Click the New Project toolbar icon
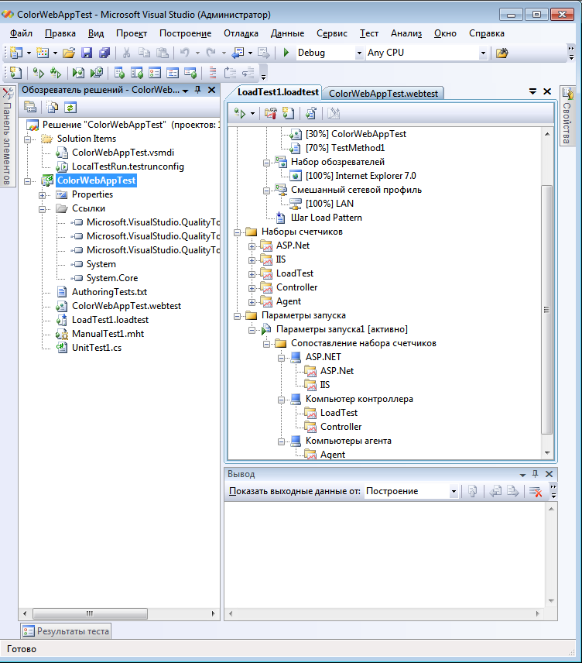 tap(16, 53)
